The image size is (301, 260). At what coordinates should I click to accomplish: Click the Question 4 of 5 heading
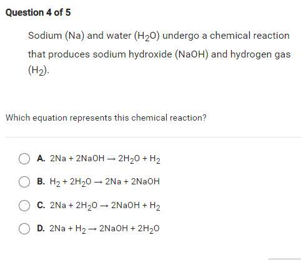(x=38, y=12)
